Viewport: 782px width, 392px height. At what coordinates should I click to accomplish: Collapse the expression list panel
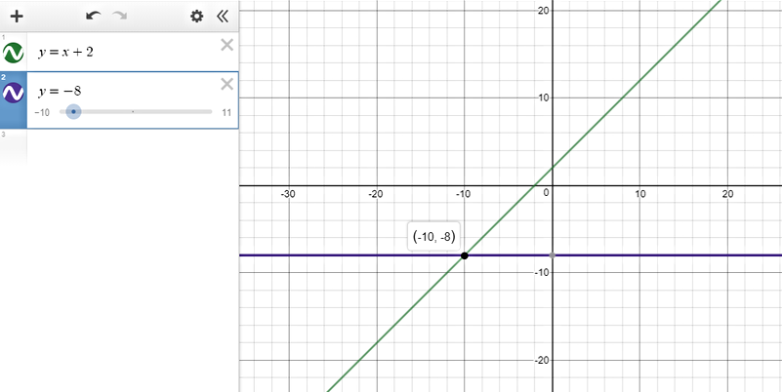click(223, 16)
